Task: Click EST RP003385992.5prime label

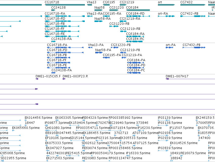Action: [125, 118]
